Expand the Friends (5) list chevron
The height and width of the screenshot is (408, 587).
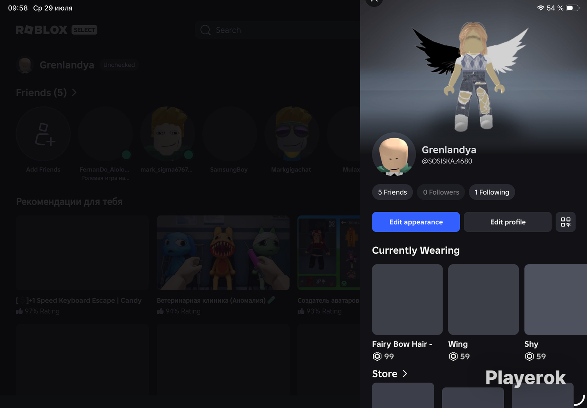pyautogui.click(x=74, y=93)
